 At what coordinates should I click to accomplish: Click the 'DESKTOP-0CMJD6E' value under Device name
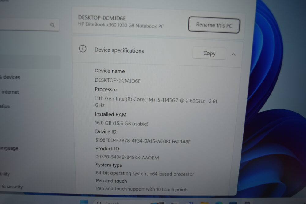(118, 80)
